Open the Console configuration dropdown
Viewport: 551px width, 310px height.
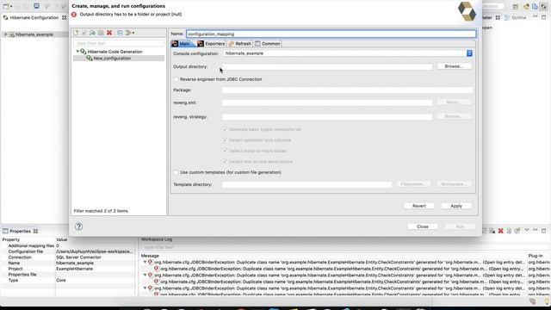tap(469, 53)
